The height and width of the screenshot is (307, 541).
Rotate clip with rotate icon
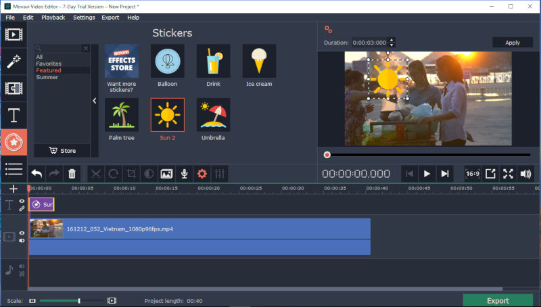coord(113,174)
